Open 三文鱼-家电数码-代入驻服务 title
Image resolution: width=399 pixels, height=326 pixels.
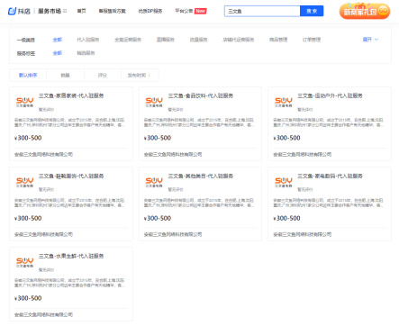pyautogui.click(x=330, y=176)
